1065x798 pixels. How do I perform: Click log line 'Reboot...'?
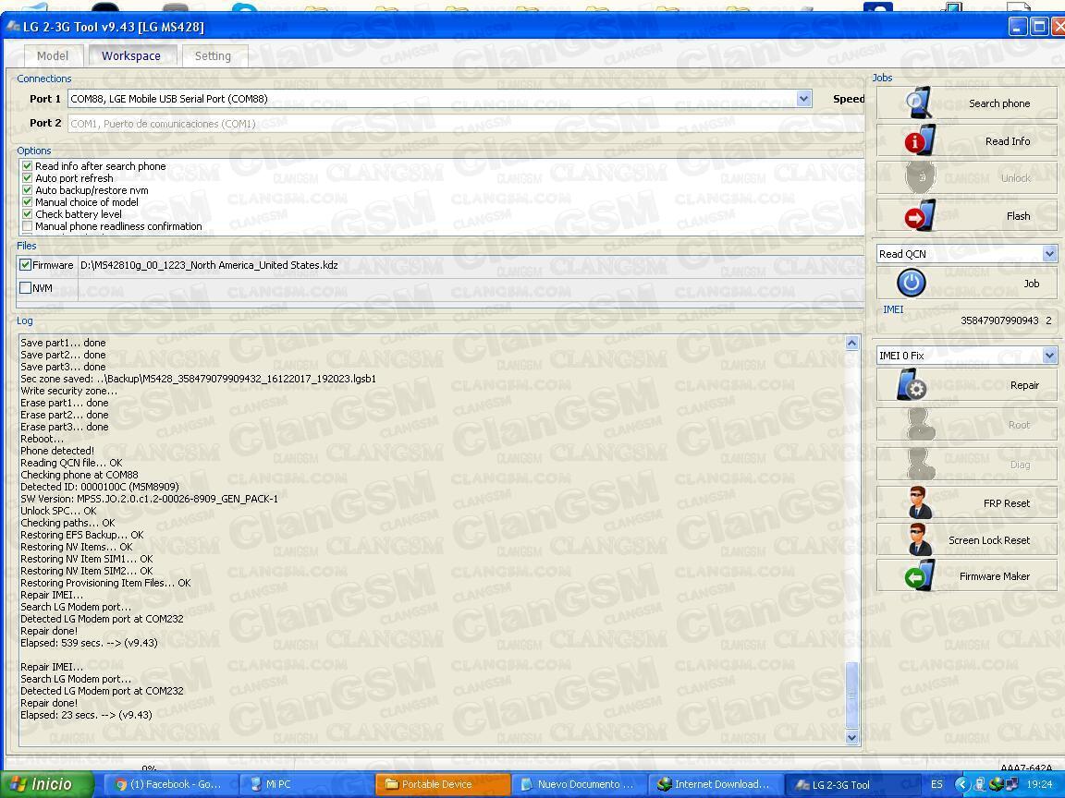point(43,439)
